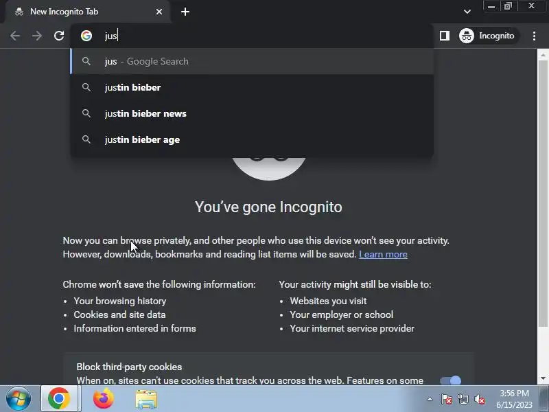Viewport: 549px width, 412px height.
Task: Click the browser back arrow
Action: click(x=14, y=36)
